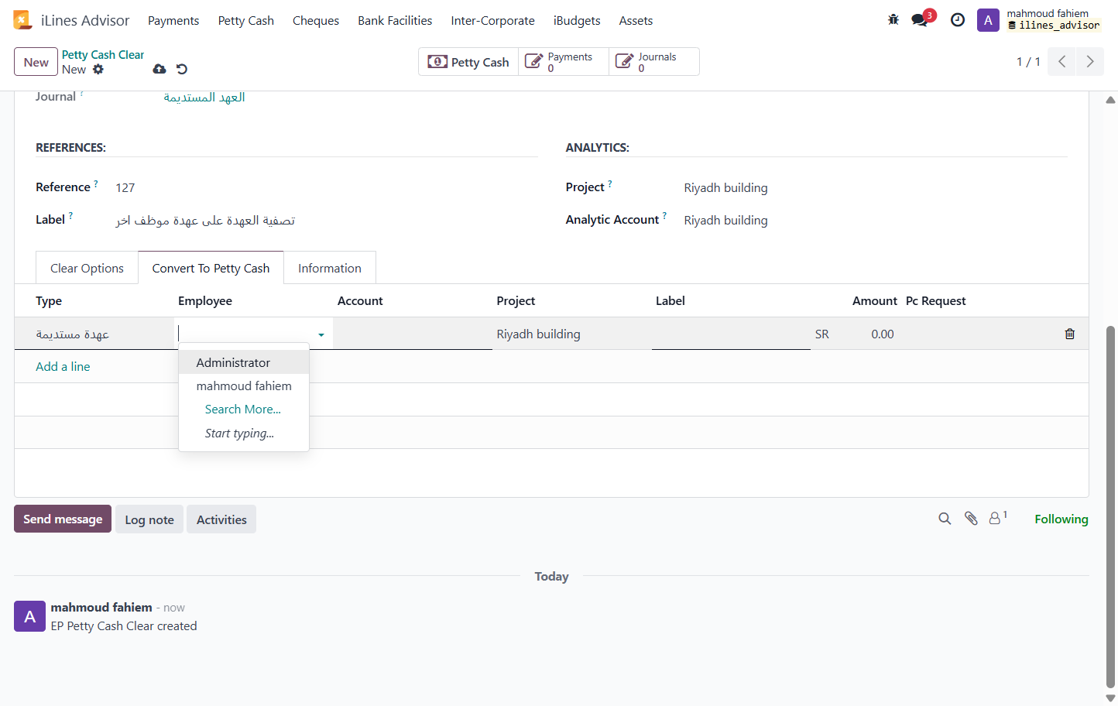The image size is (1118, 706).
Task: Open the Petty Cash menu
Action: click(246, 21)
